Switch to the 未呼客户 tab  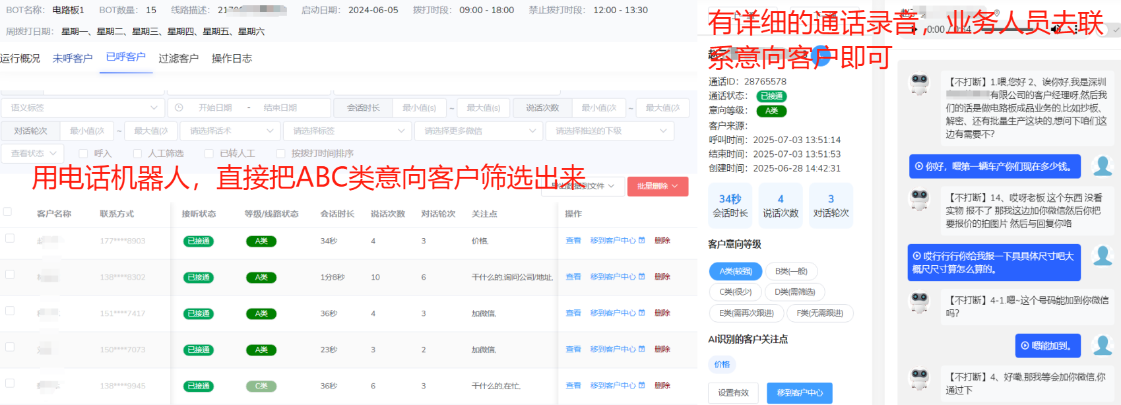(73, 59)
